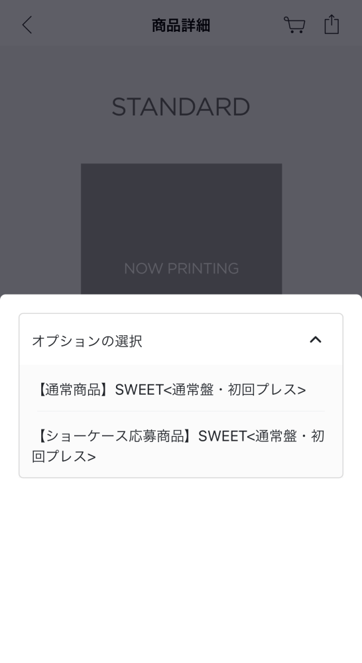
Task: Tap the top navigation bar
Action: coord(181,23)
